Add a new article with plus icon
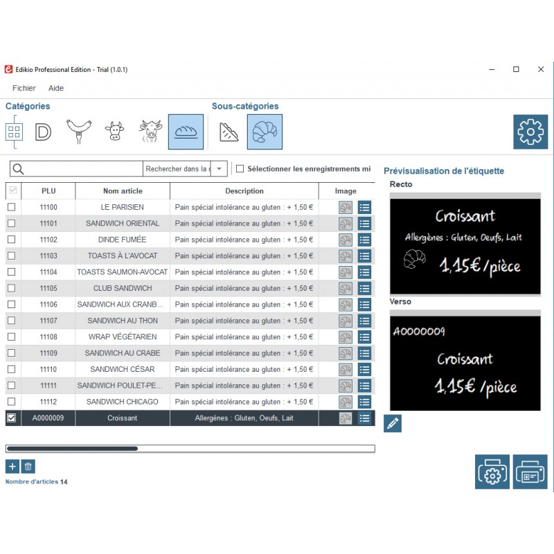The height and width of the screenshot is (554, 554). pyautogui.click(x=12, y=467)
